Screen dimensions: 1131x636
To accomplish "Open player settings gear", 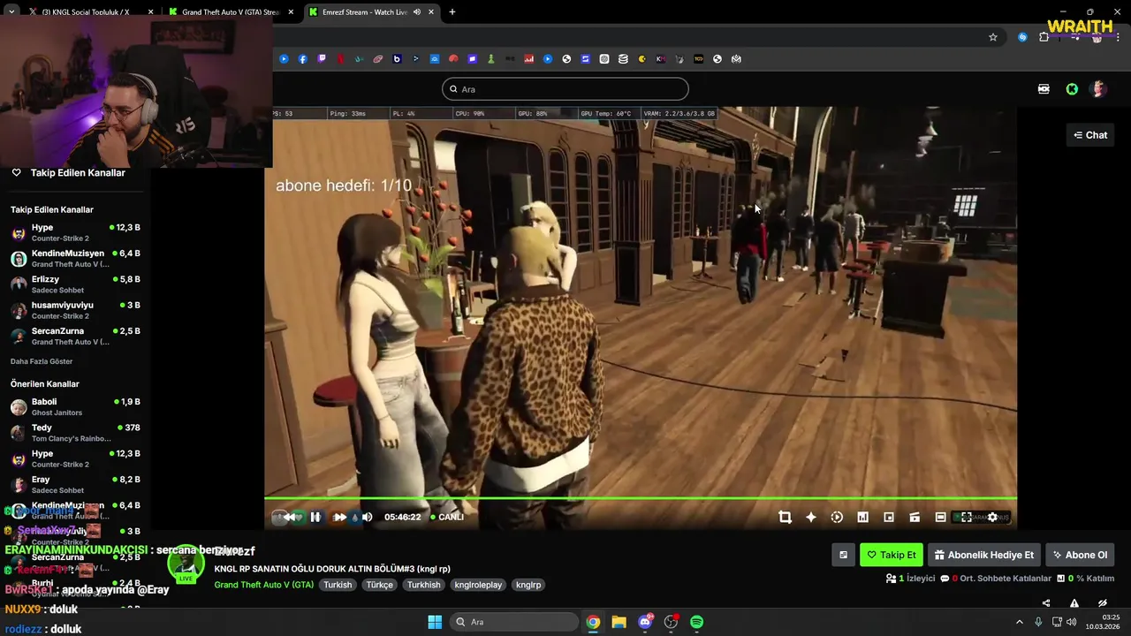I will click(992, 518).
